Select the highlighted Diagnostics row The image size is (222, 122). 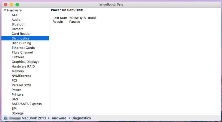tap(25, 38)
